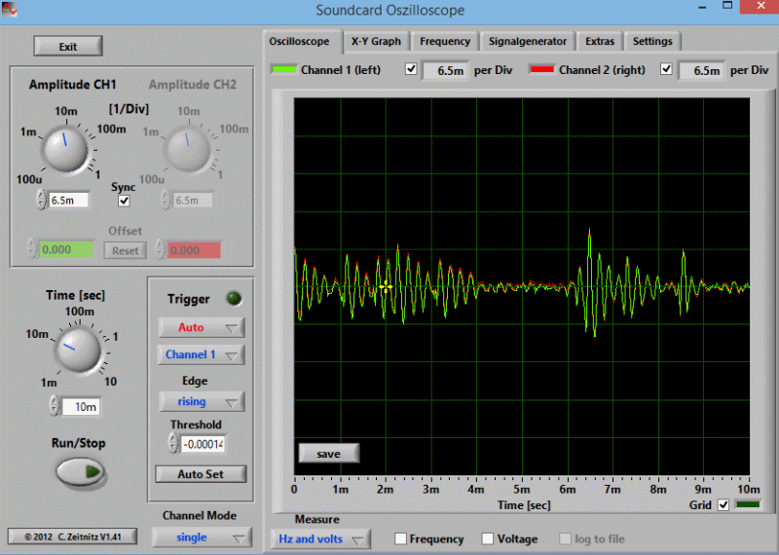Screen dimensions: 779x555
Task: Click the Auto Set button
Action: [201, 474]
